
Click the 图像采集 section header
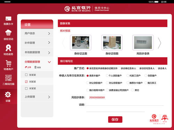112,23
